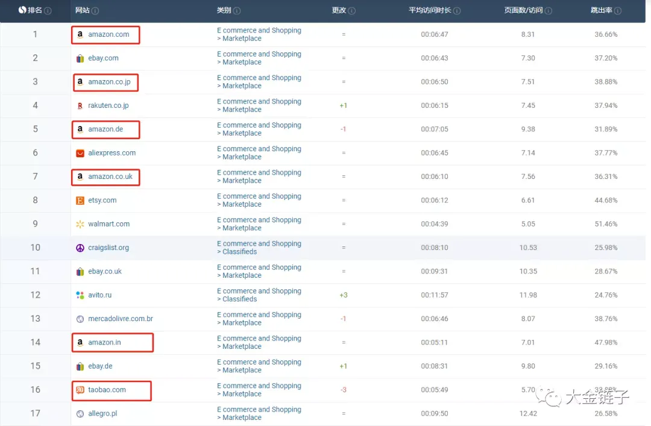
Task: Click the 44.68% bounce rate value
Action: [x=606, y=200]
